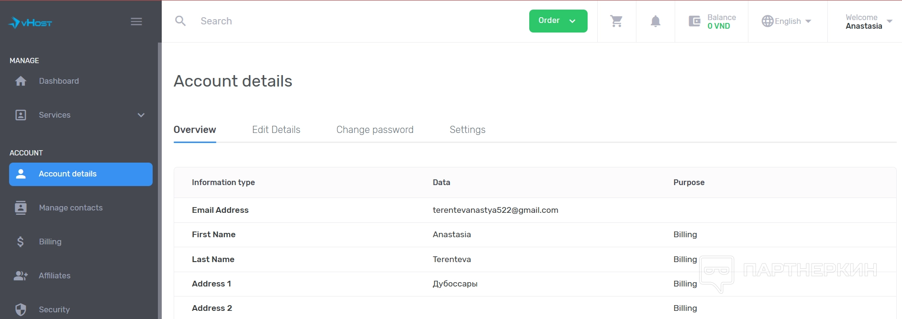Open the notifications bell

click(656, 21)
